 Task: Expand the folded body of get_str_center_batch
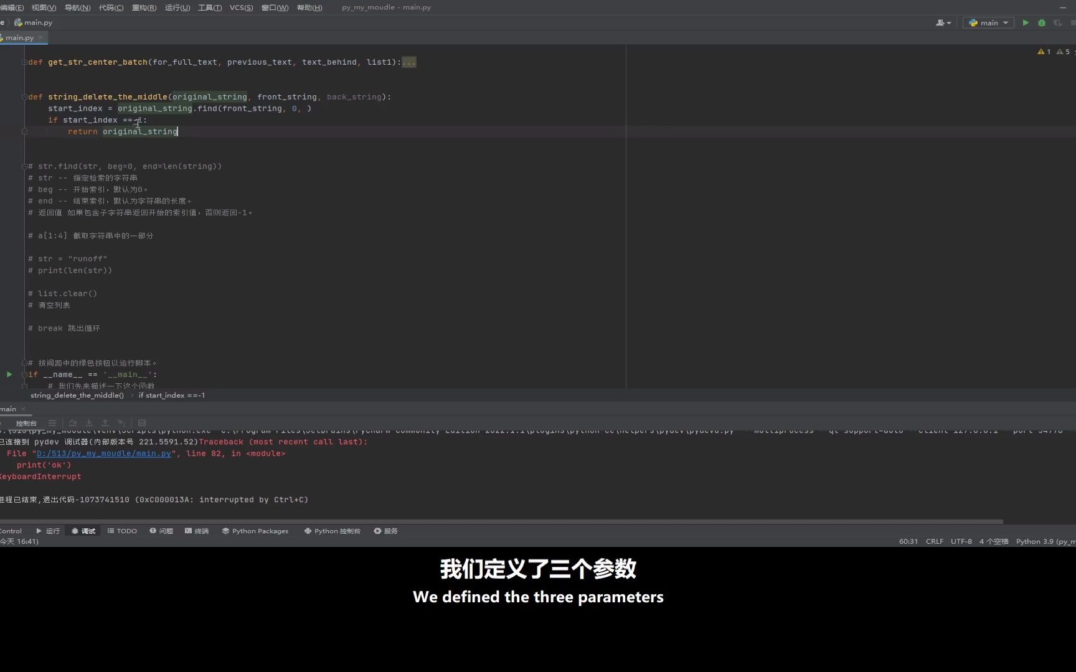(409, 62)
